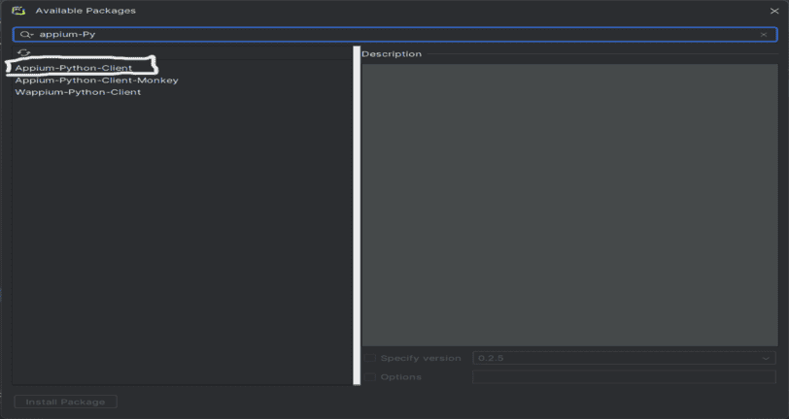789x419 pixels.
Task: Select Wappium-Python-Client package
Action: (x=78, y=92)
